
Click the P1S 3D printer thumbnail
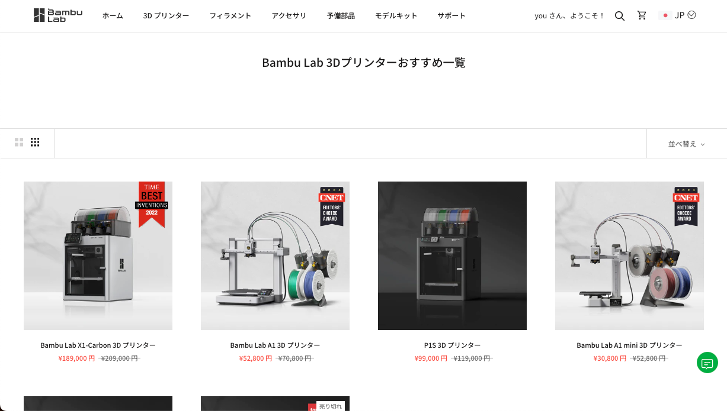(452, 255)
